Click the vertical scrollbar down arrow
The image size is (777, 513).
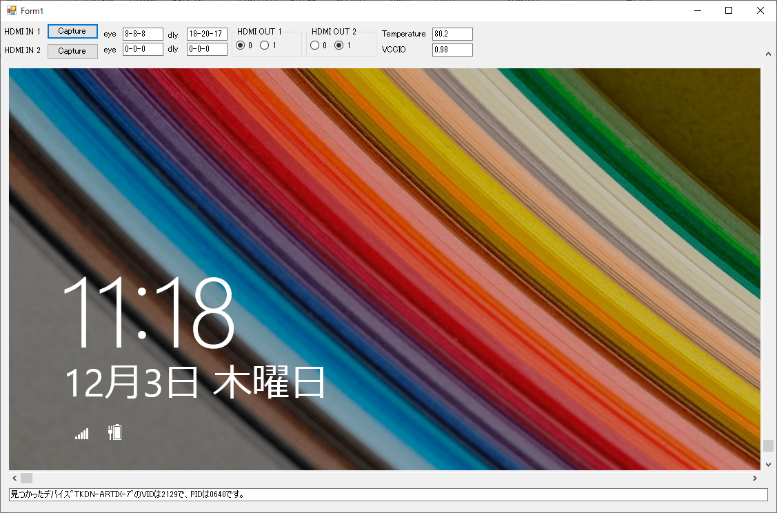768,464
